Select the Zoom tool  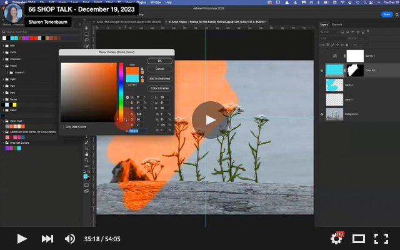point(87,160)
